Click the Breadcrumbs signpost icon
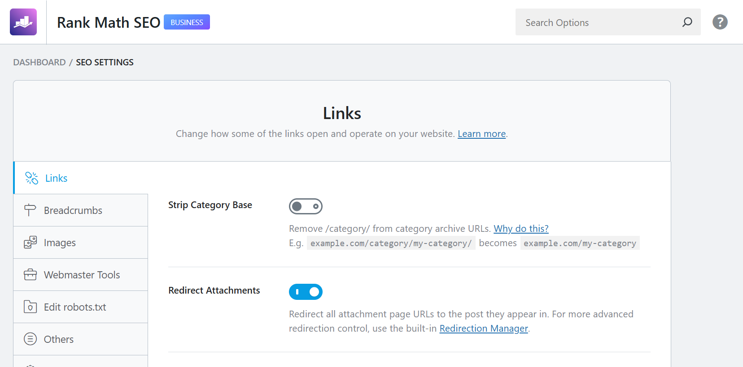This screenshot has width=743, height=367. [x=30, y=210]
